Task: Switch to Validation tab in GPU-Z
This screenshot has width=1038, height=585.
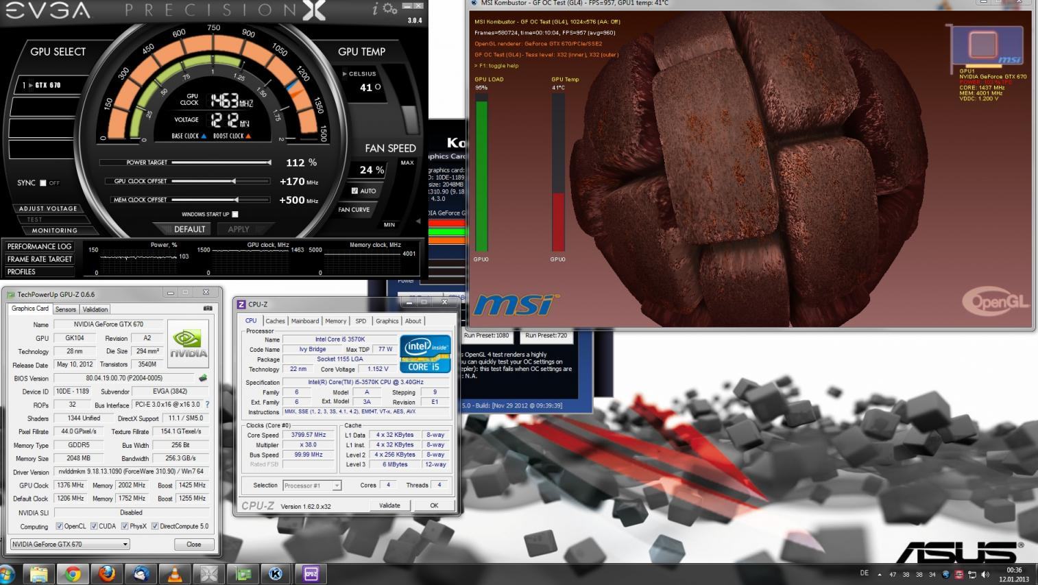Action: point(95,309)
